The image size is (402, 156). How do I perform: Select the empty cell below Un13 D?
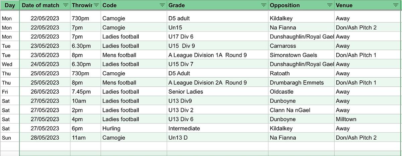[217, 146]
